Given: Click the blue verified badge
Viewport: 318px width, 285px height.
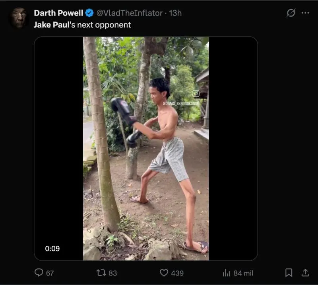Looking at the screenshot, I should click(89, 13).
